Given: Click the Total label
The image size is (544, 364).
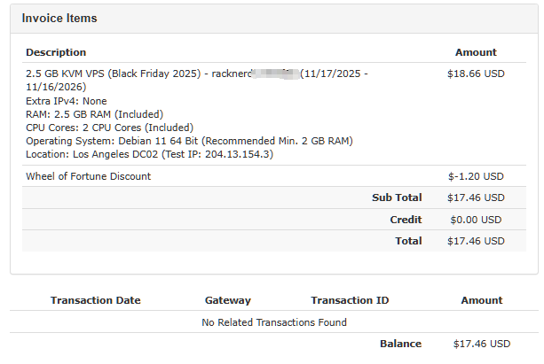Looking at the screenshot, I should click(x=407, y=240).
